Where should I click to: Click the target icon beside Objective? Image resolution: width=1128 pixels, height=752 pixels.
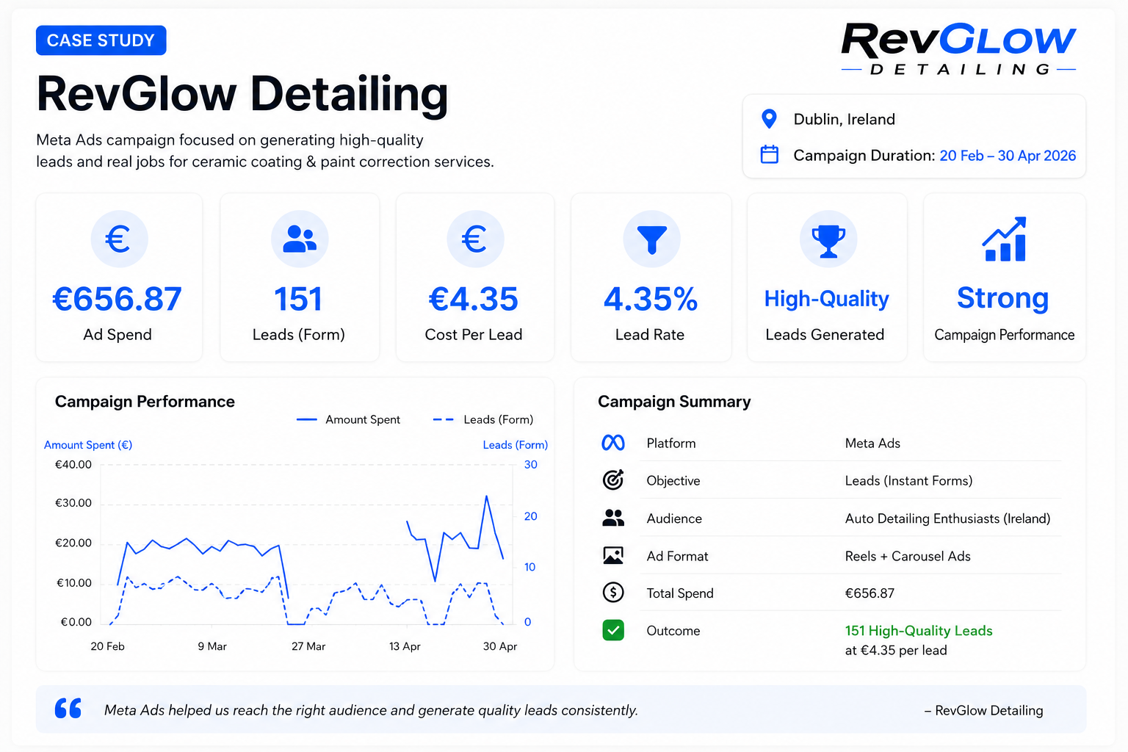click(613, 480)
